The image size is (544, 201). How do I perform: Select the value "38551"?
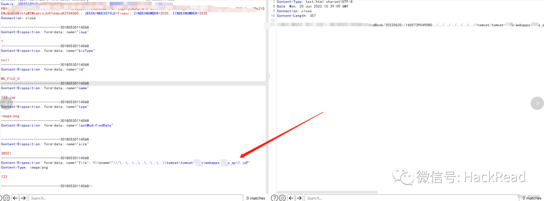tap(6, 154)
